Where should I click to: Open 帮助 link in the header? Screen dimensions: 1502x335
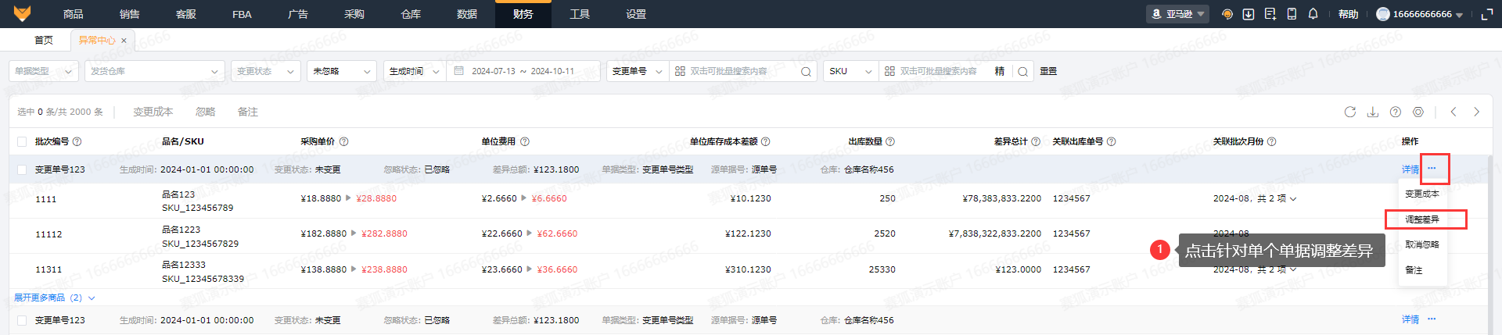[x=1348, y=14]
